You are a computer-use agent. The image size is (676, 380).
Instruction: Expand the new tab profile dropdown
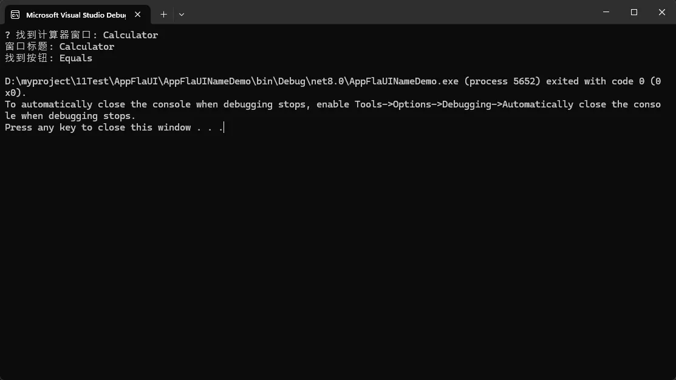[182, 14]
